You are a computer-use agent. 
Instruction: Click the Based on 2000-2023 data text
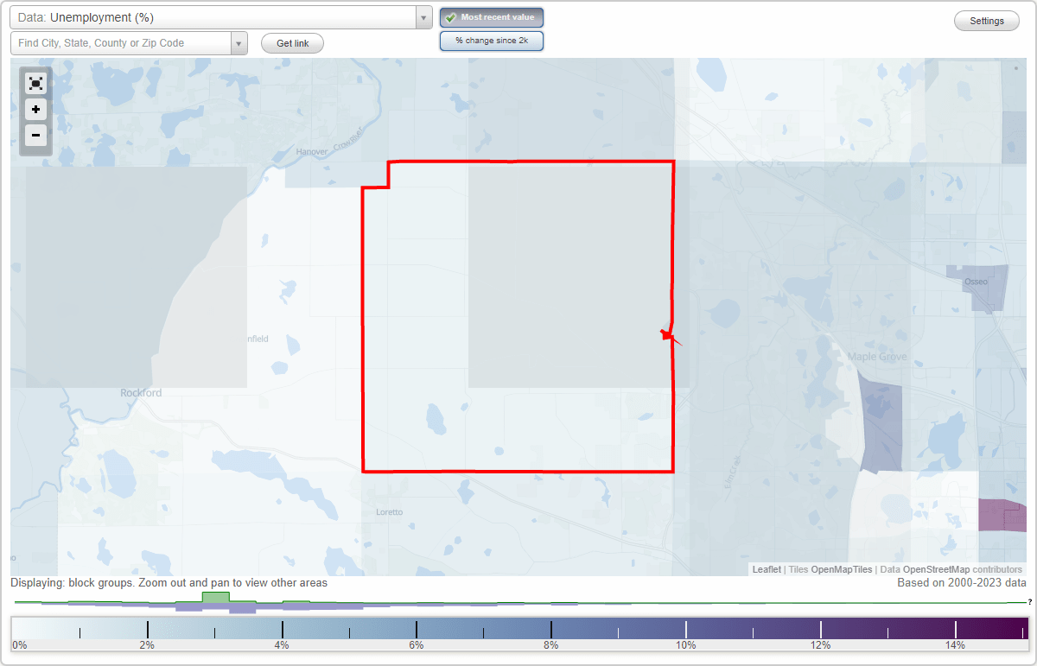click(x=962, y=583)
